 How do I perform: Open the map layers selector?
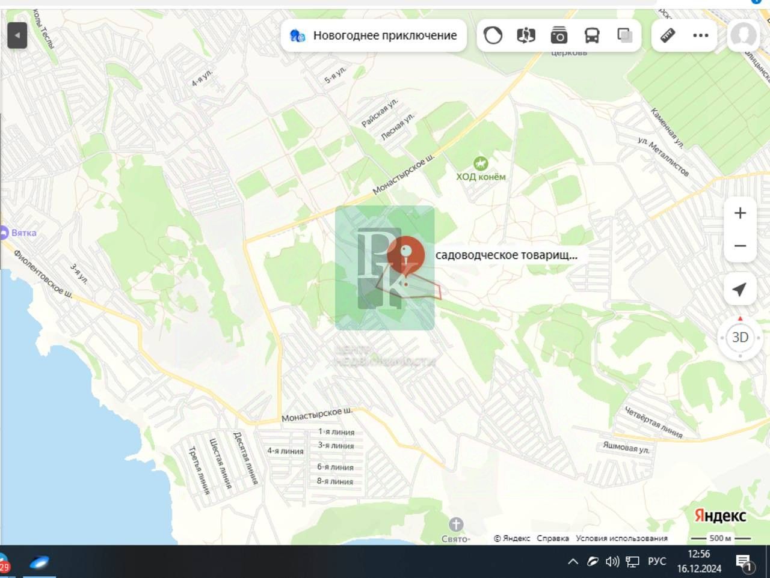pos(625,35)
